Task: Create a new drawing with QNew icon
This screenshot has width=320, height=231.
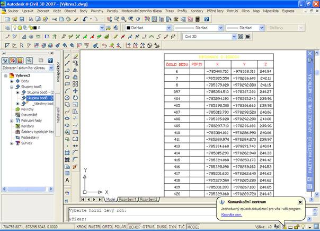Action: click(x=7, y=19)
